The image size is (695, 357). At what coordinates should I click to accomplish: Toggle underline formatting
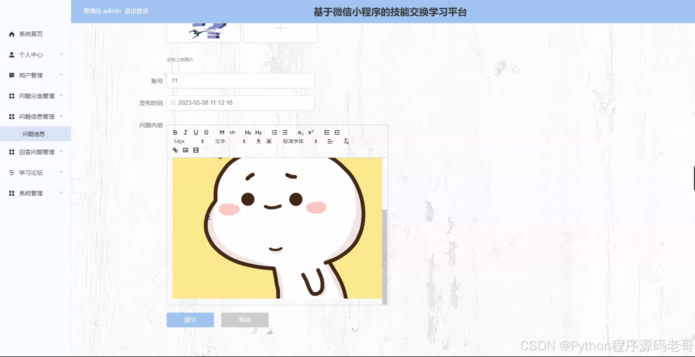point(196,132)
